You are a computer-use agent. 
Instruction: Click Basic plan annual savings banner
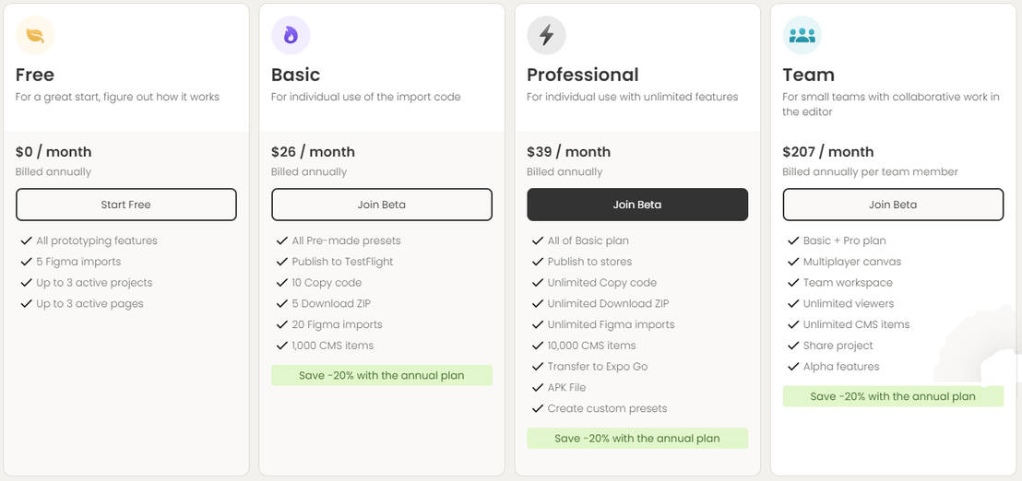tap(381, 376)
